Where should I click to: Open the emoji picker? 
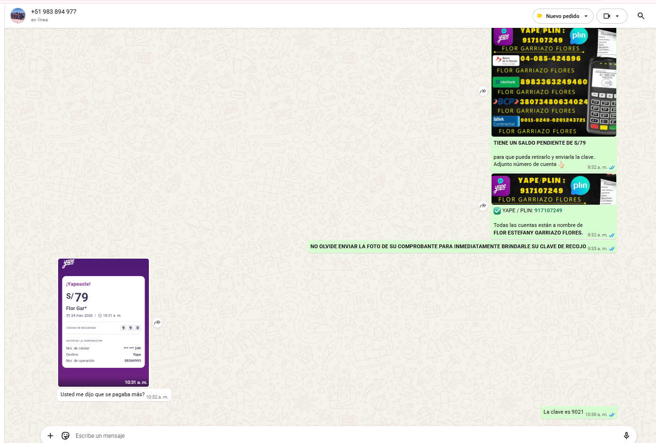pyautogui.click(x=66, y=435)
